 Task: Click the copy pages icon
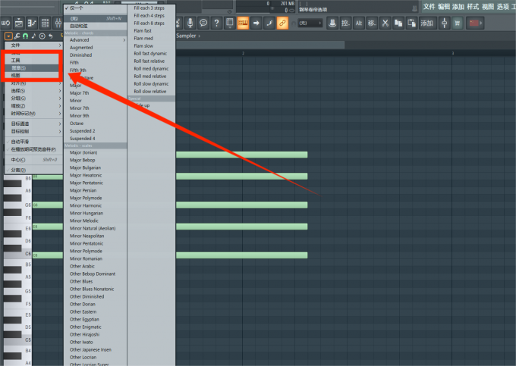398,23
